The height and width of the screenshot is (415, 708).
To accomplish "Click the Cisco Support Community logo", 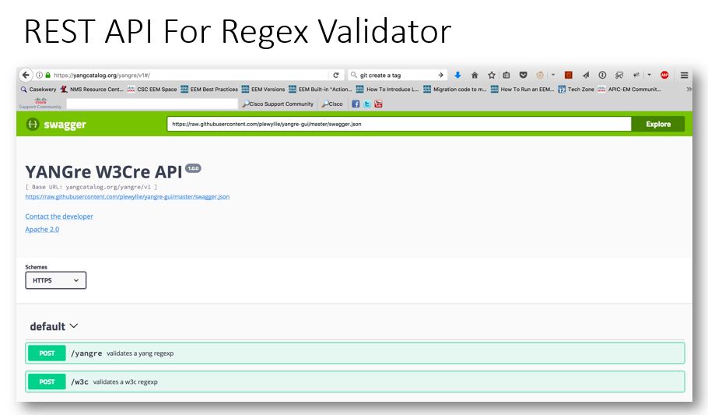I will coord(40,104).
